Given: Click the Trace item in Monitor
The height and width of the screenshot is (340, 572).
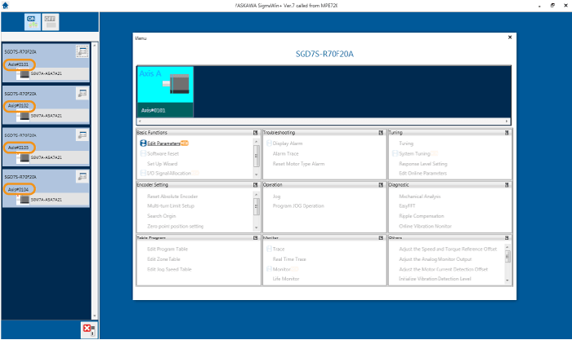Looking at the screenshot, I should (x=279, y=249).
